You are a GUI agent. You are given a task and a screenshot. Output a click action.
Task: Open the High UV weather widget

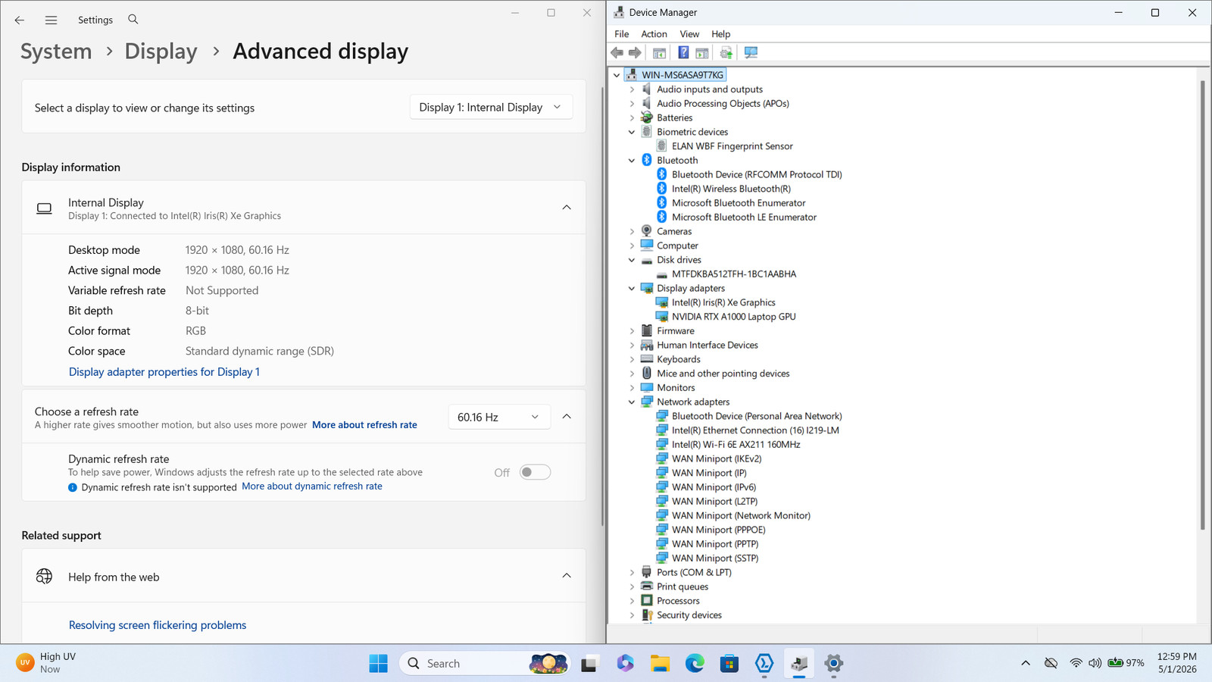click(x=47, y=663)
